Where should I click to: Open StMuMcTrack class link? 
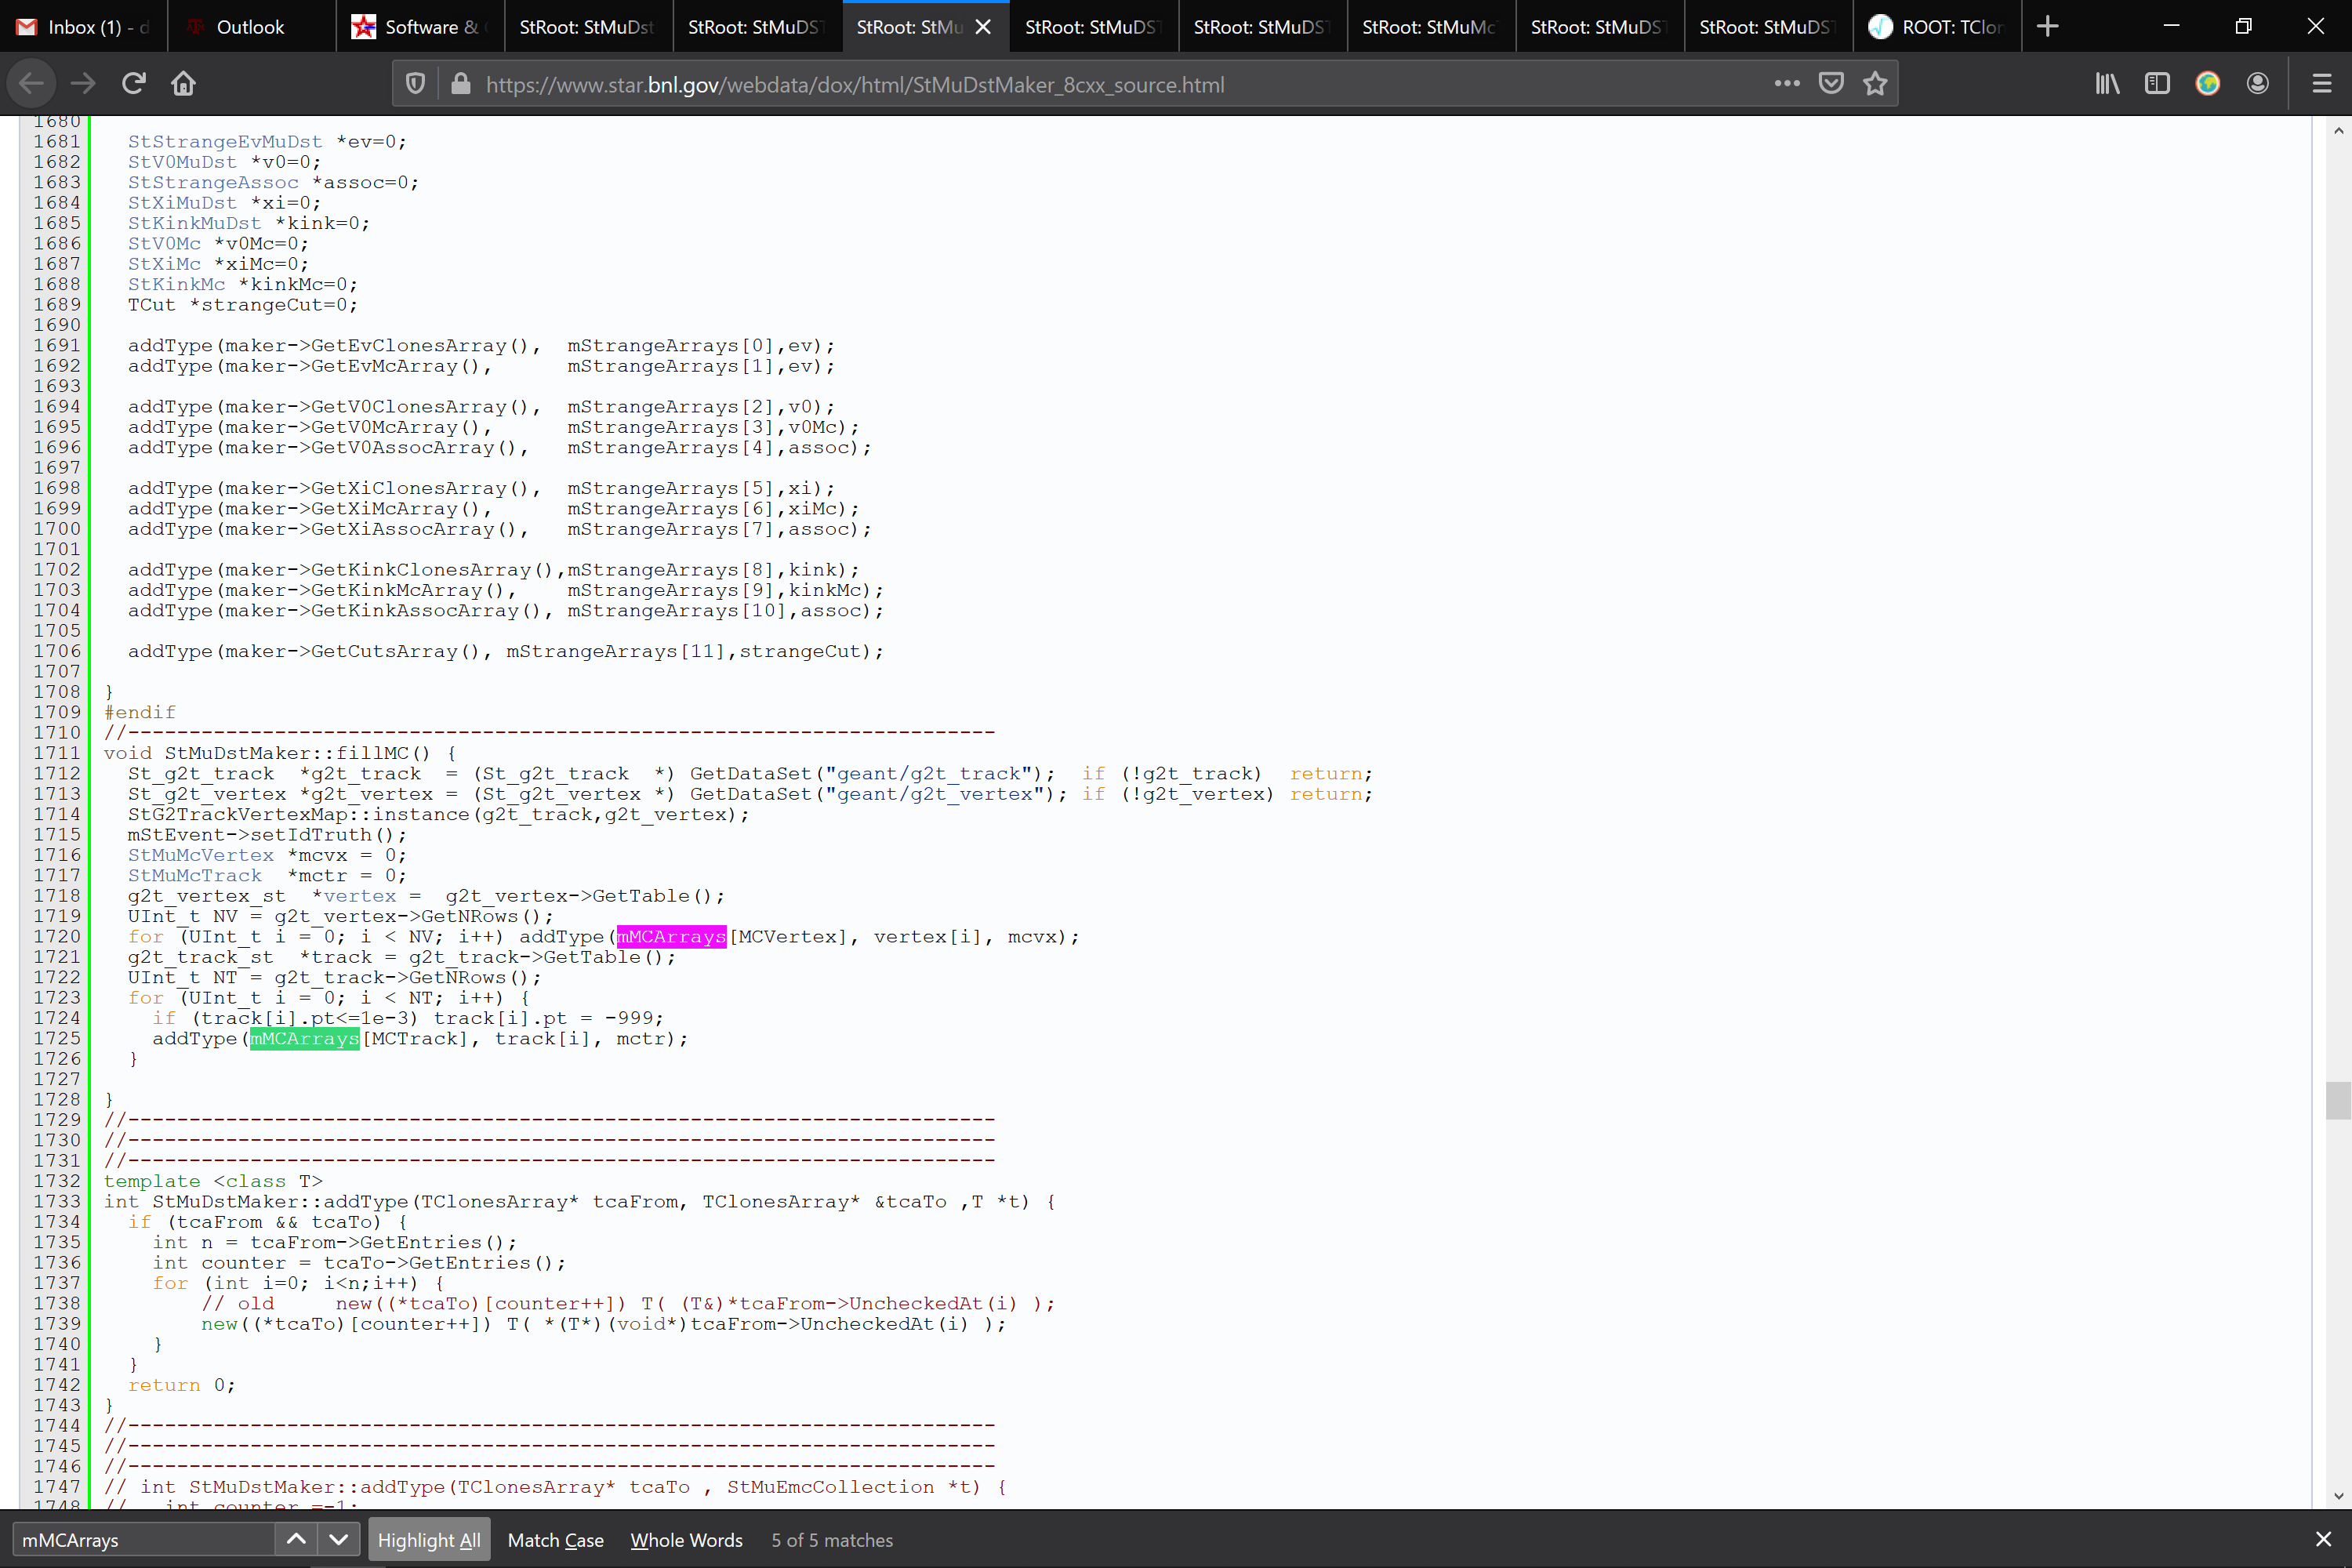[x=194, y=876]
